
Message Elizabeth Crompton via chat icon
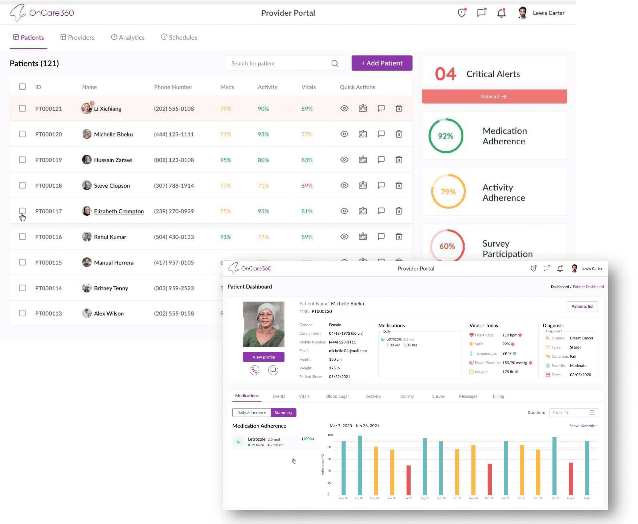(381, 211)
